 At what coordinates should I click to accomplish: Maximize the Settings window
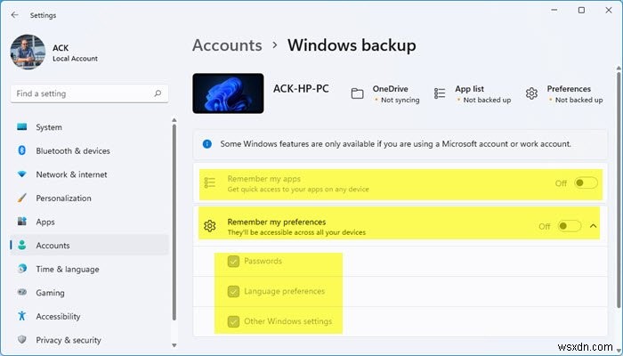(x=581, y=11)
